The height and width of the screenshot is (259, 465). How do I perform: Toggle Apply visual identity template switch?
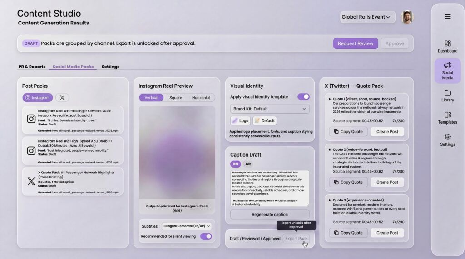tap(303, 96)
